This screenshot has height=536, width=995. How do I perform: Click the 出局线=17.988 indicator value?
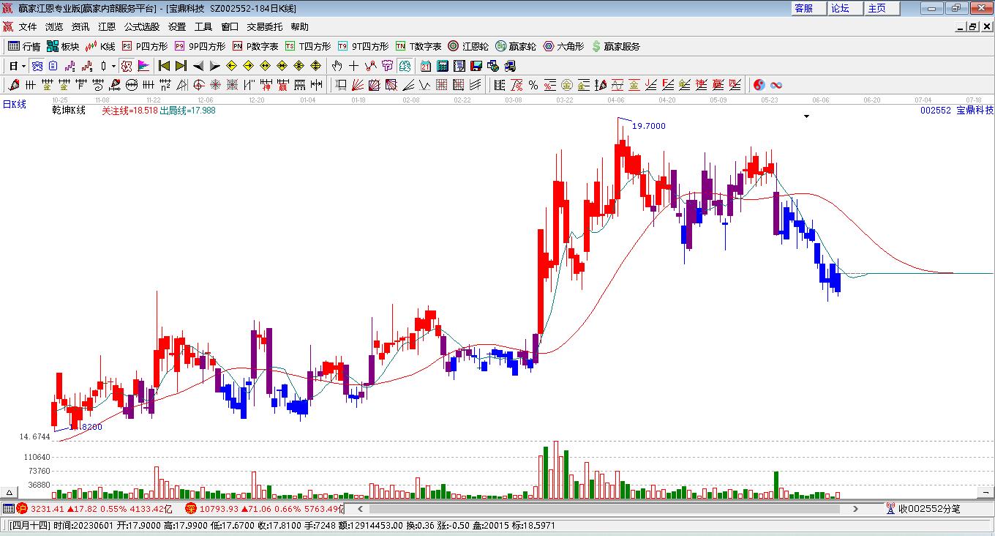point(188,110)
